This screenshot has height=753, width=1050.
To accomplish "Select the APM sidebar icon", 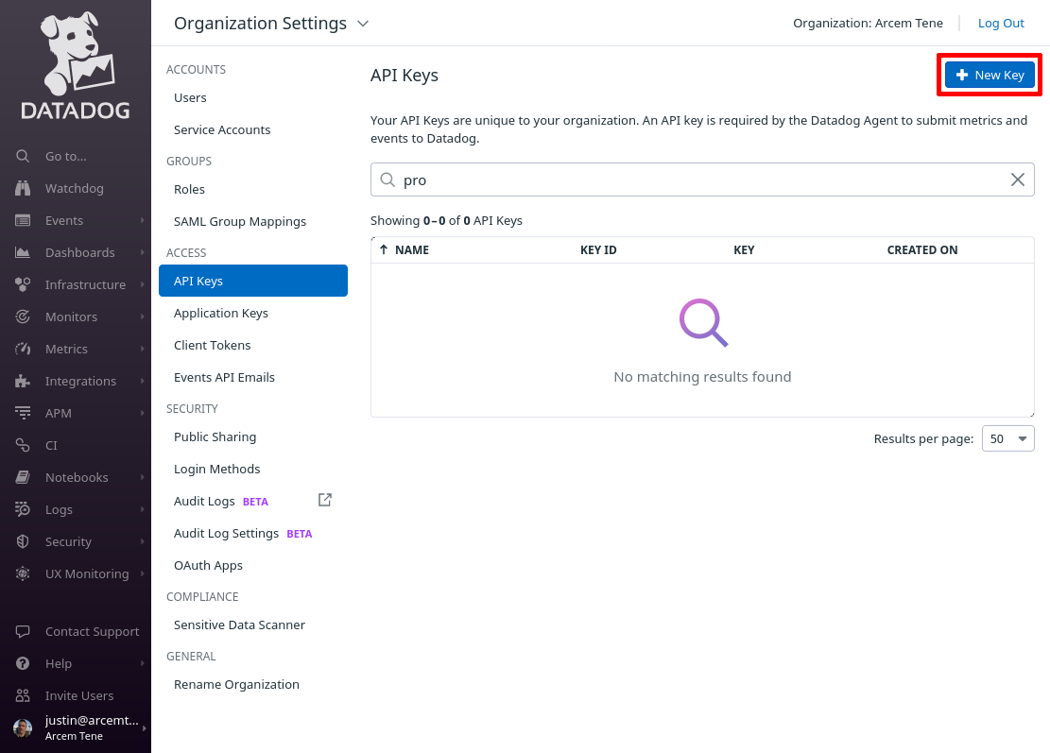I will (x=23, y=413).
